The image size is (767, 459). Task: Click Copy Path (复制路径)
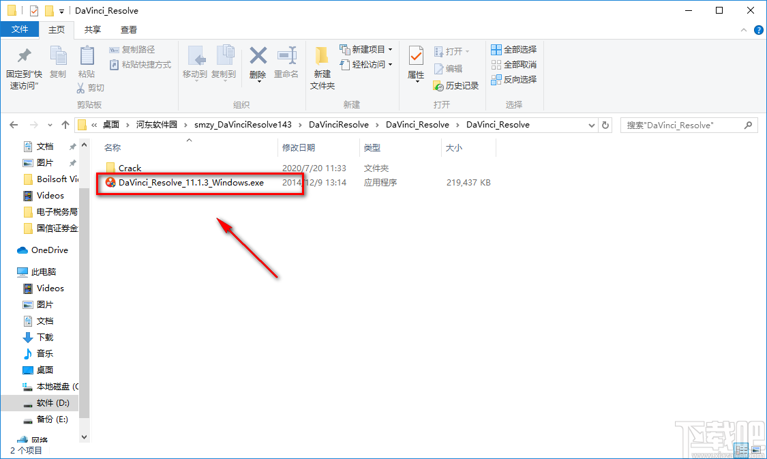pyautogui.click(x=132, y=49)
